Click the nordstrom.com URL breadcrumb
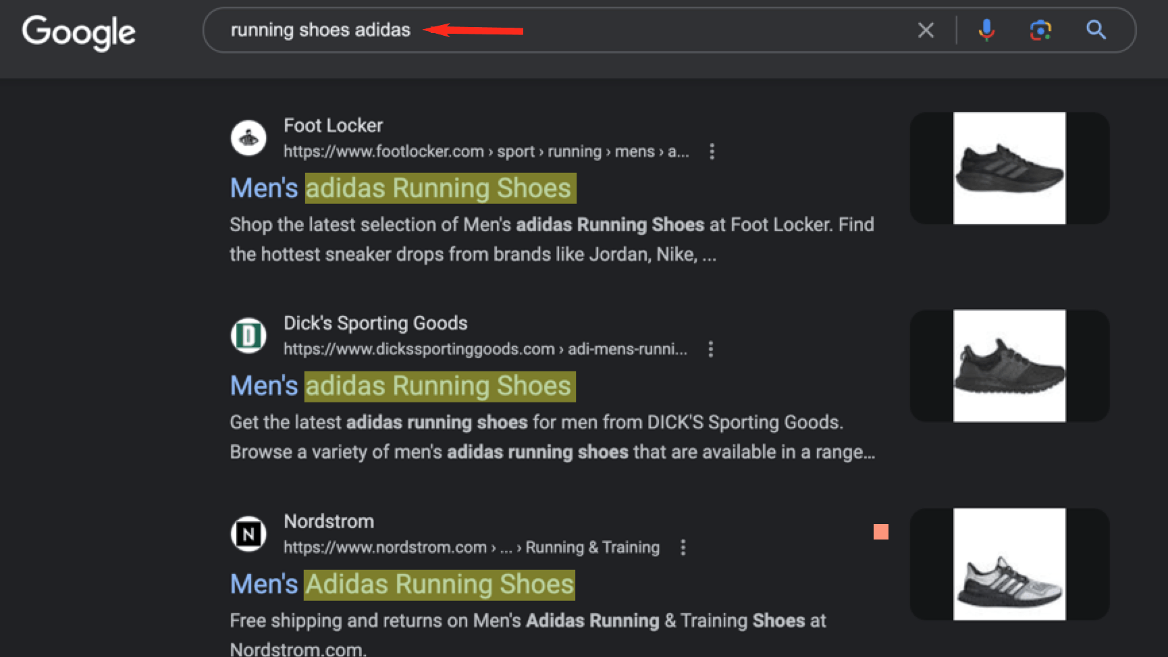Viewport: 1168px width, 657px height. 471,547
